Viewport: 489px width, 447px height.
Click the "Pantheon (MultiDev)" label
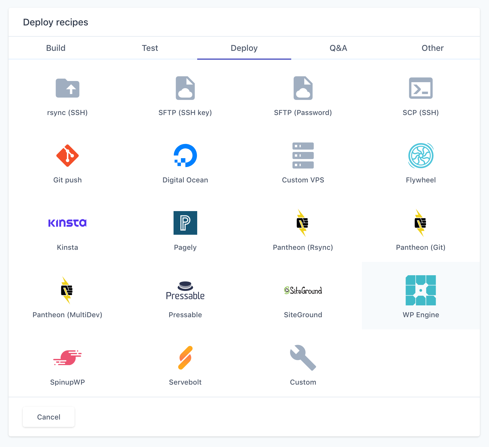tap(67, 315)
